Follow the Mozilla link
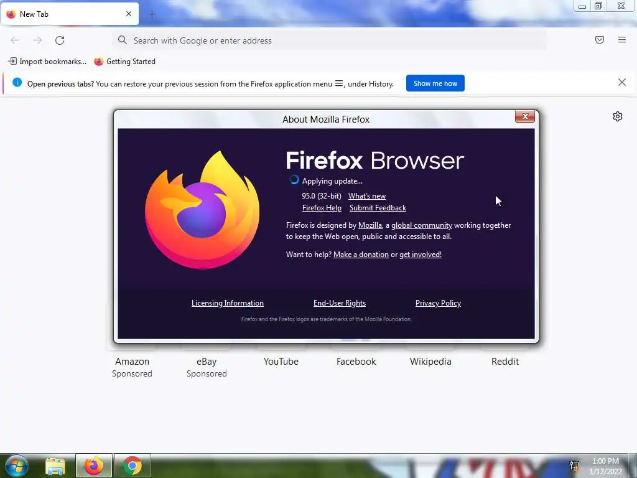Image resolution: width=637 pixels, height=478 pixels. [x=370, y=225]
